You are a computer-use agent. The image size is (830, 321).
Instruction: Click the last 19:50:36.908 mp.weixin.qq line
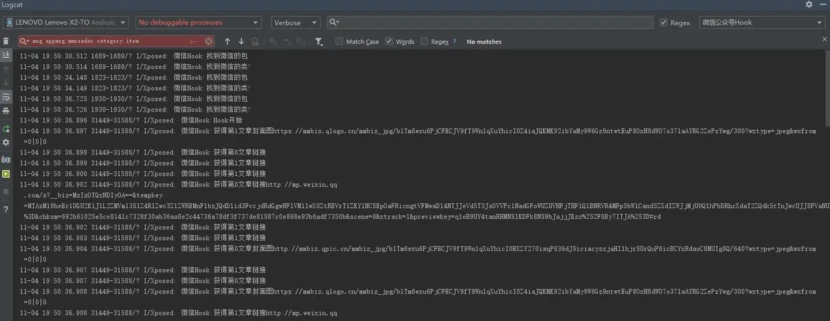click(x=179, y=312)
